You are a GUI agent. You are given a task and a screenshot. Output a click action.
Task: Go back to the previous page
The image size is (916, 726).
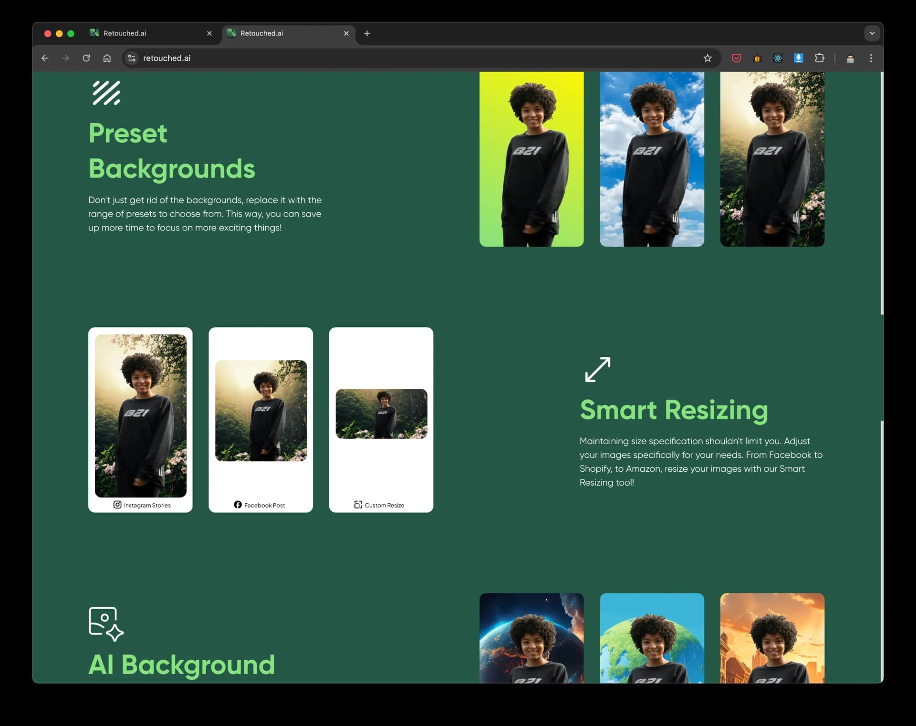(45, 58)
